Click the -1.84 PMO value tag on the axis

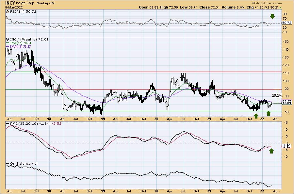[286, 146]
